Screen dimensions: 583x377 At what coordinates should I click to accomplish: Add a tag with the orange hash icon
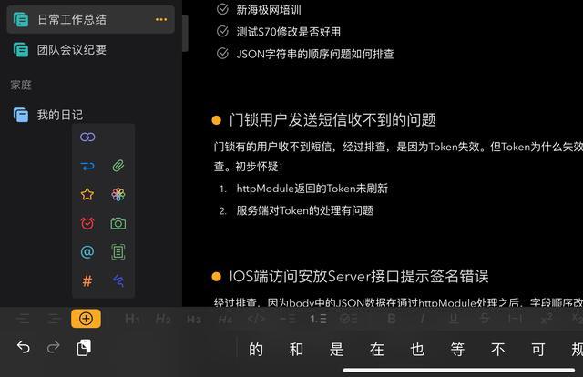[x=87, y=280]
